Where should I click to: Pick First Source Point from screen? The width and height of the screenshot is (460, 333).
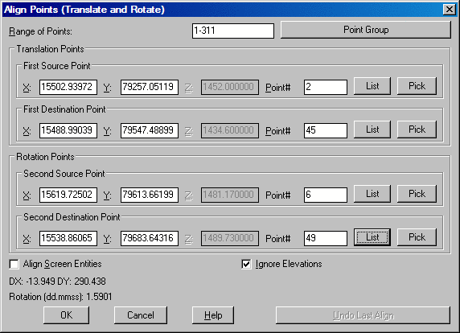(417, 86)
